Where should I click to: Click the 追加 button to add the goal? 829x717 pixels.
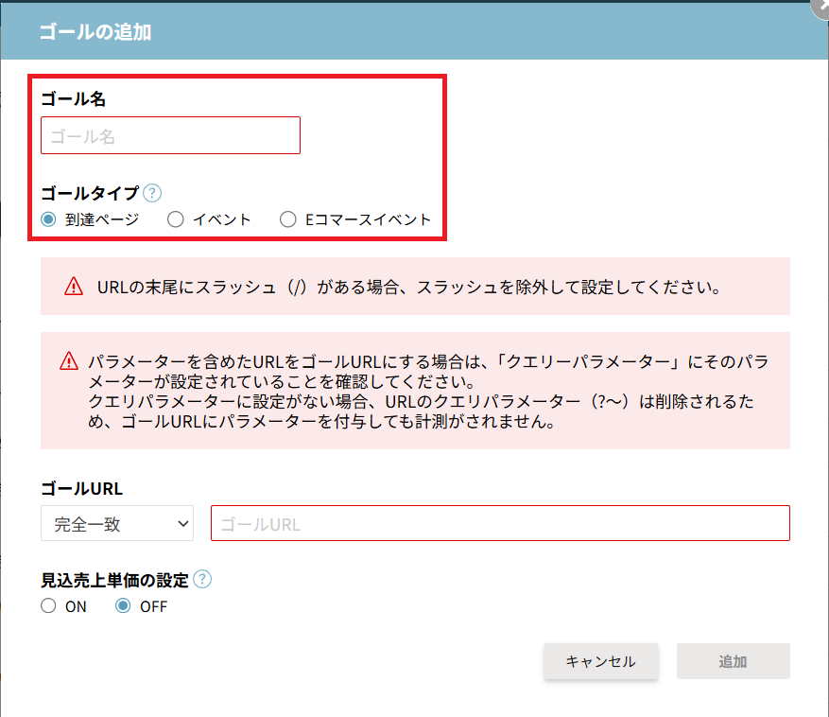[x=734, y=661]
